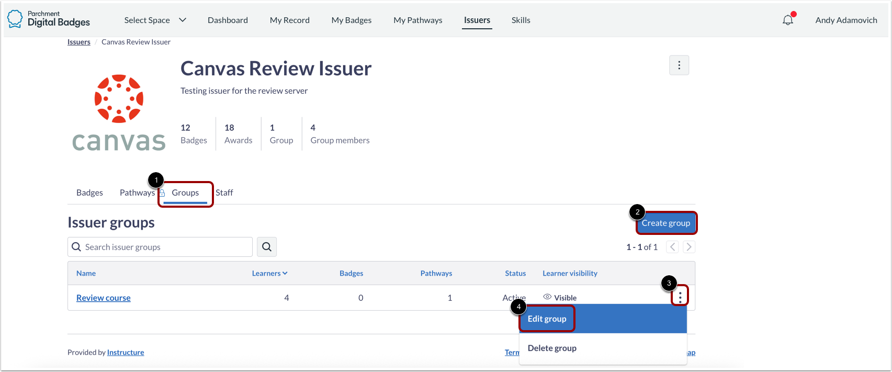
Task: Expand the Select Space dropdown
Action: pos(155,20)
